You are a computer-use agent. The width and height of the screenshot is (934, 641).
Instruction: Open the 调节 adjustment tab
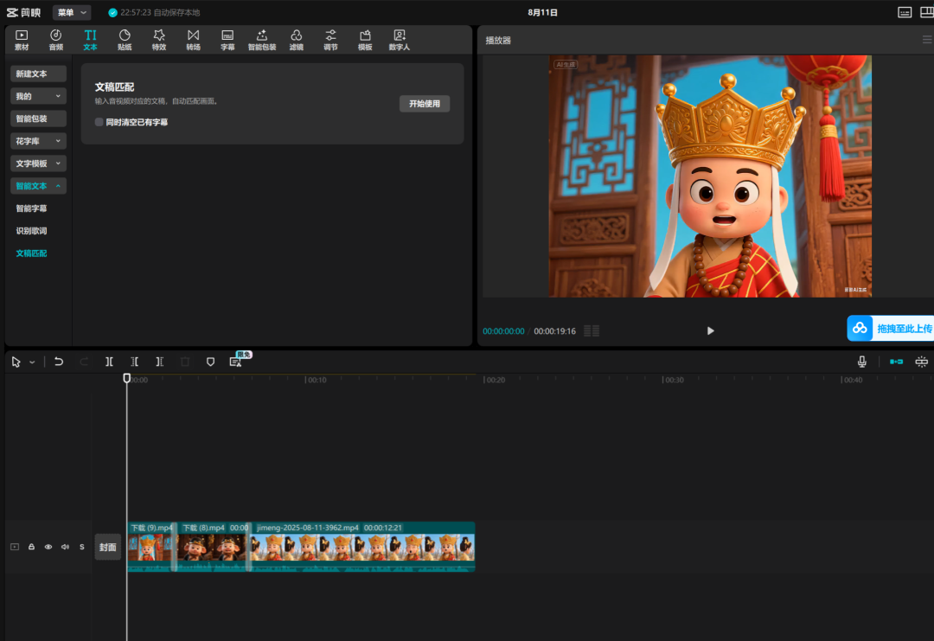pyautogui.click(x=330, y=40)
